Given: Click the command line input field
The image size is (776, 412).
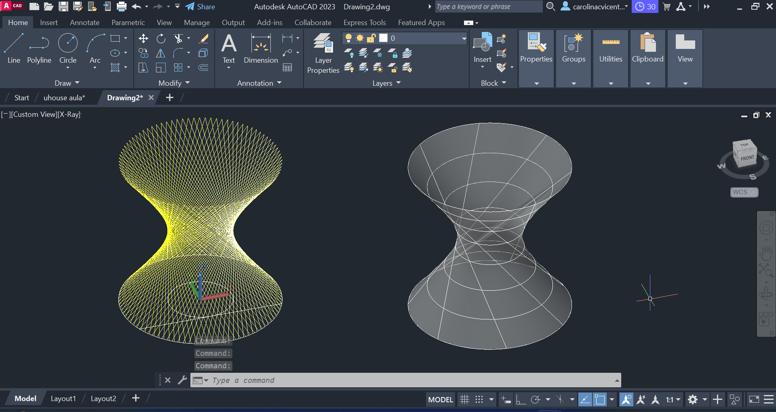Looking at the screenshot, I should pos(404,380).
